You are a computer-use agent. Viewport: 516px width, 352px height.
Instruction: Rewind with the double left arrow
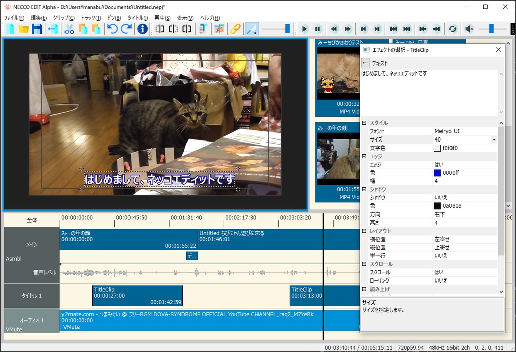pos(334,29)
